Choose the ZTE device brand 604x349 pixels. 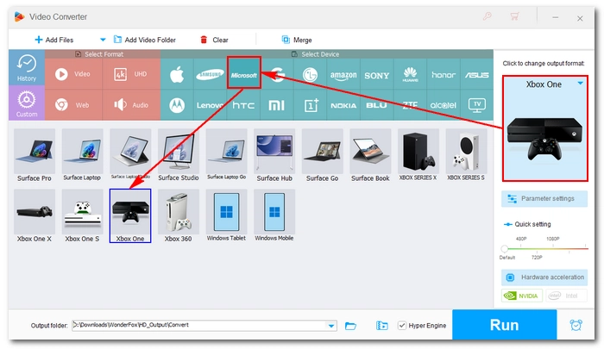410,105
